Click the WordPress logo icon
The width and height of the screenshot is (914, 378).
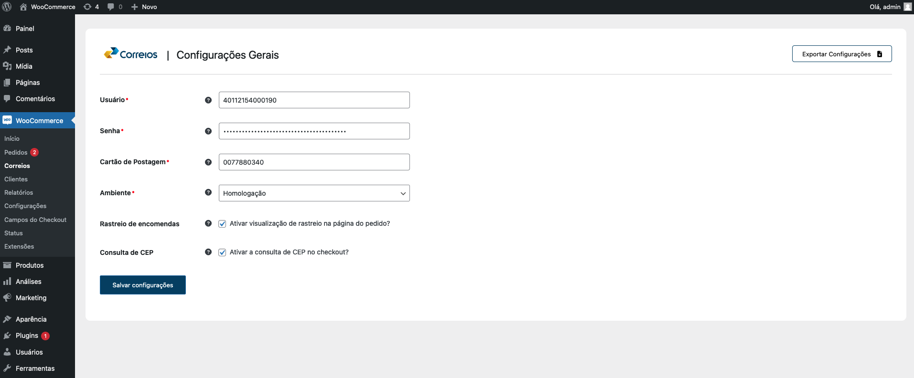coord(7,7)
